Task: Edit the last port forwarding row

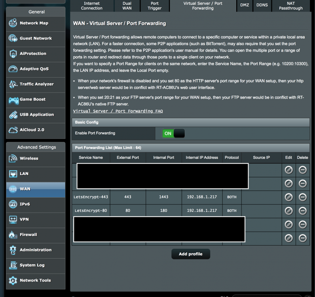Action: pos(288,238)
